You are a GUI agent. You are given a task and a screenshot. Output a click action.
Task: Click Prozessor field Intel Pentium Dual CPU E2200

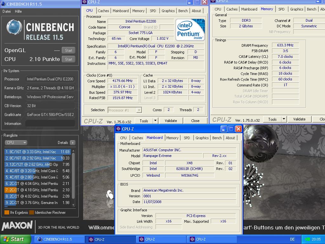pos(50,79)
